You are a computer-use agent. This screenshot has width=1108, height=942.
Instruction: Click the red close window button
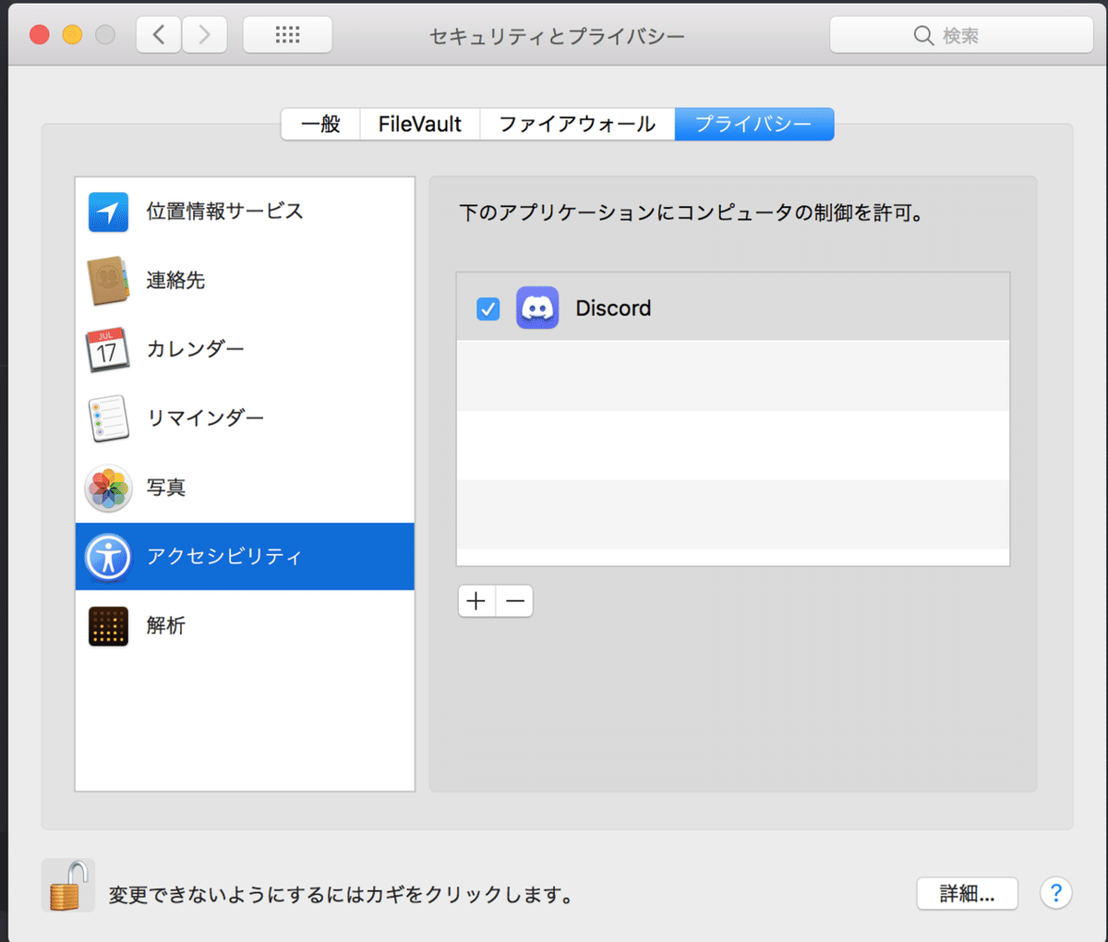[40, 35]
